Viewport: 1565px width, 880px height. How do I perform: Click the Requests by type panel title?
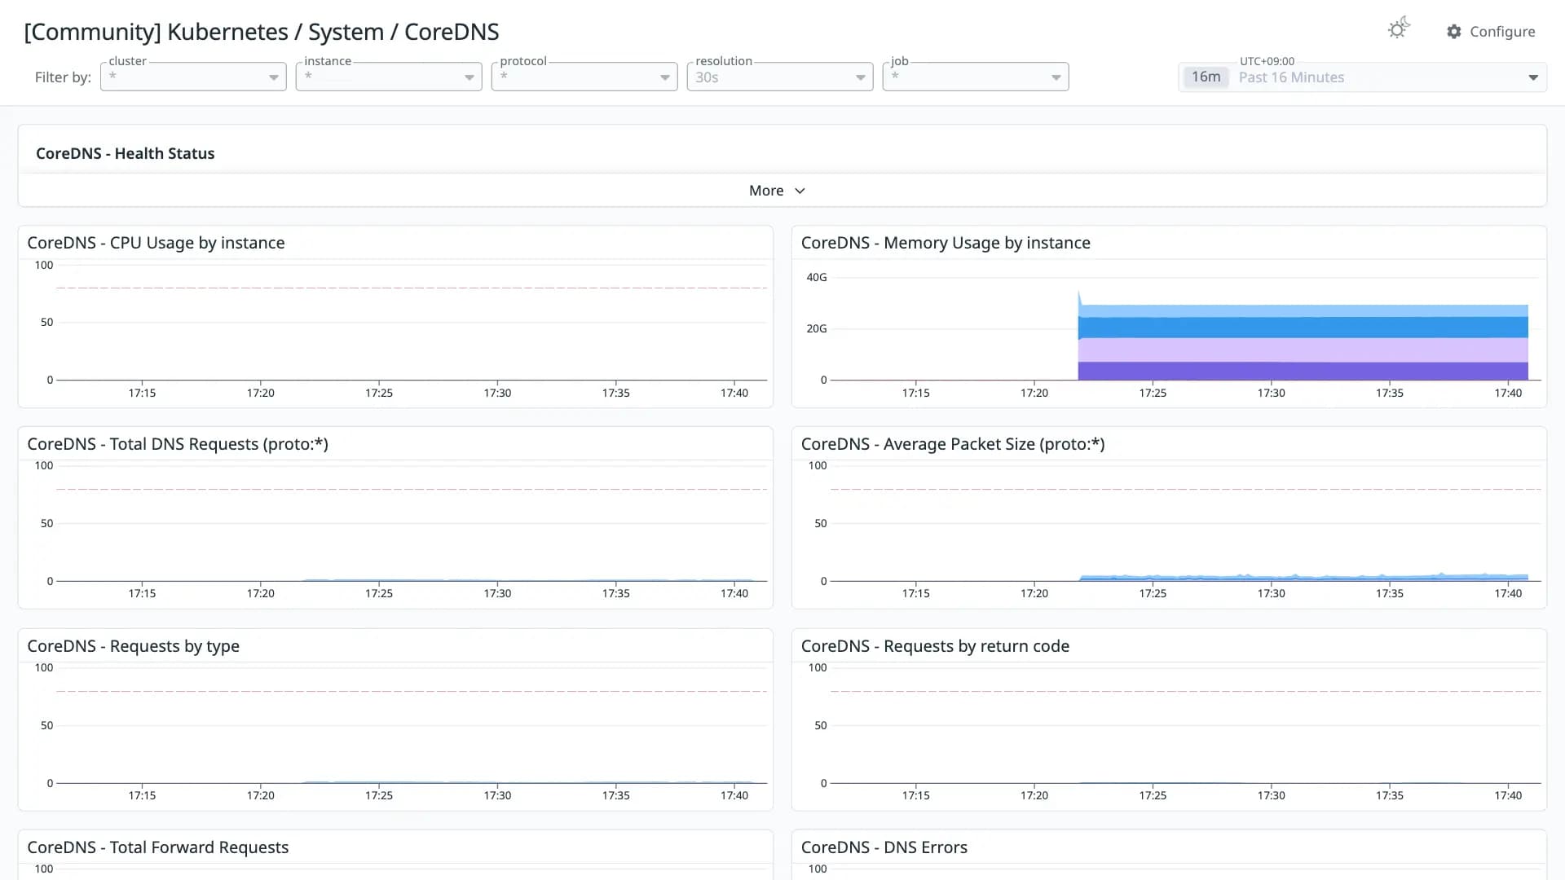pos(133,646)
